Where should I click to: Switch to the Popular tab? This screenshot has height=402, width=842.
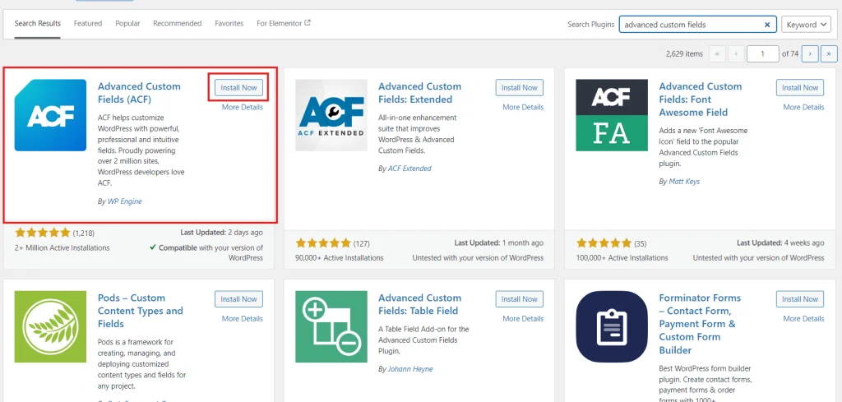click(x=127, y=24)
